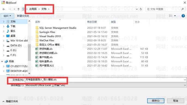Collapse the 网络 network tree node
This screenshot has height=105, width=187.
[x=2, y=61]
